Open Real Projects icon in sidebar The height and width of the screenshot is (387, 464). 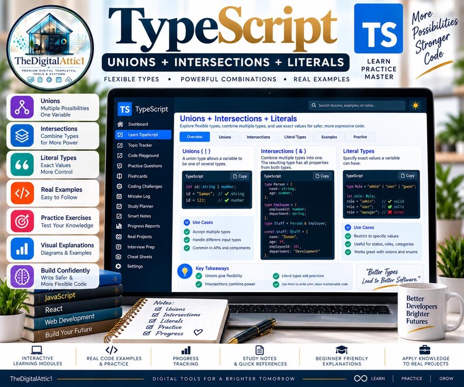tap(119, 237)
